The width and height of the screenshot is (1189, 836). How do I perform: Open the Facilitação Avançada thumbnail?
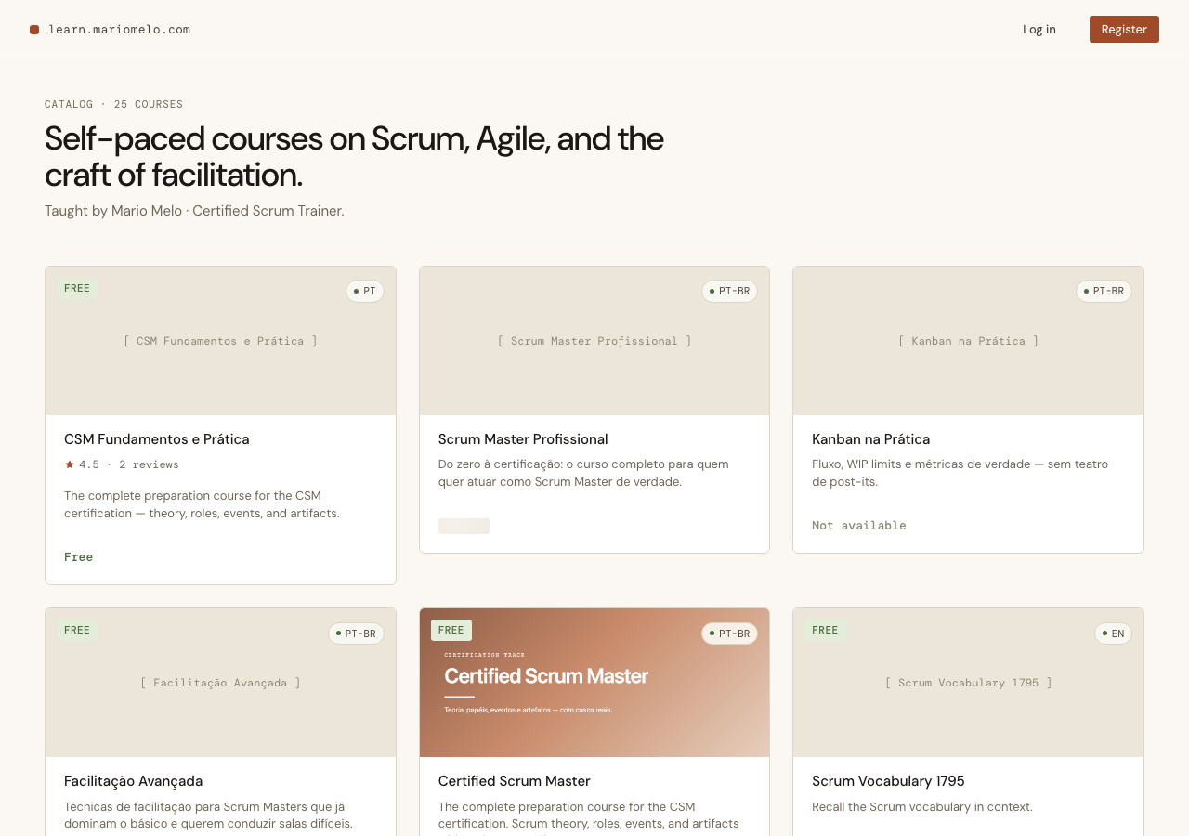220,683
